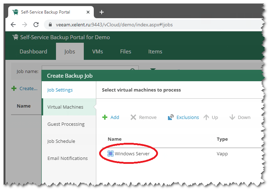Open the Files tab

click(126, 51)
